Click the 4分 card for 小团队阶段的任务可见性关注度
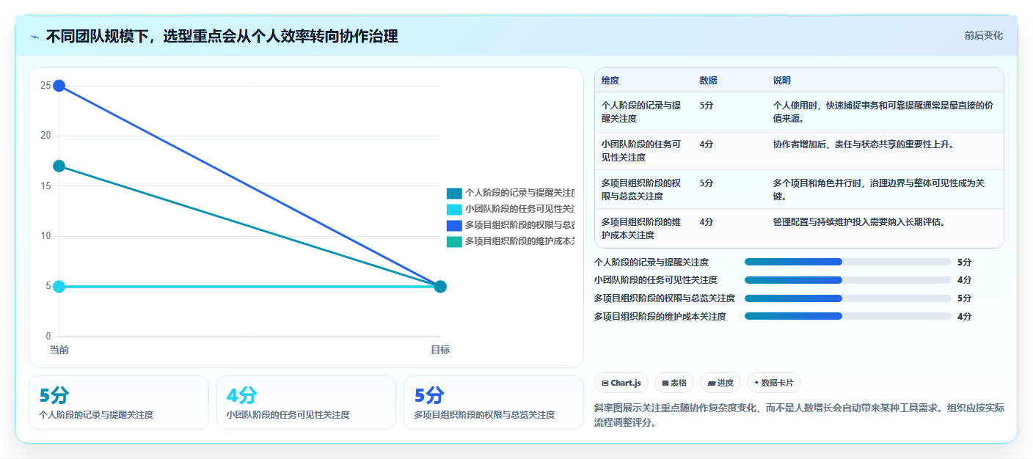This screenshot has height=459, width=1033. click(x=306, y=403)
